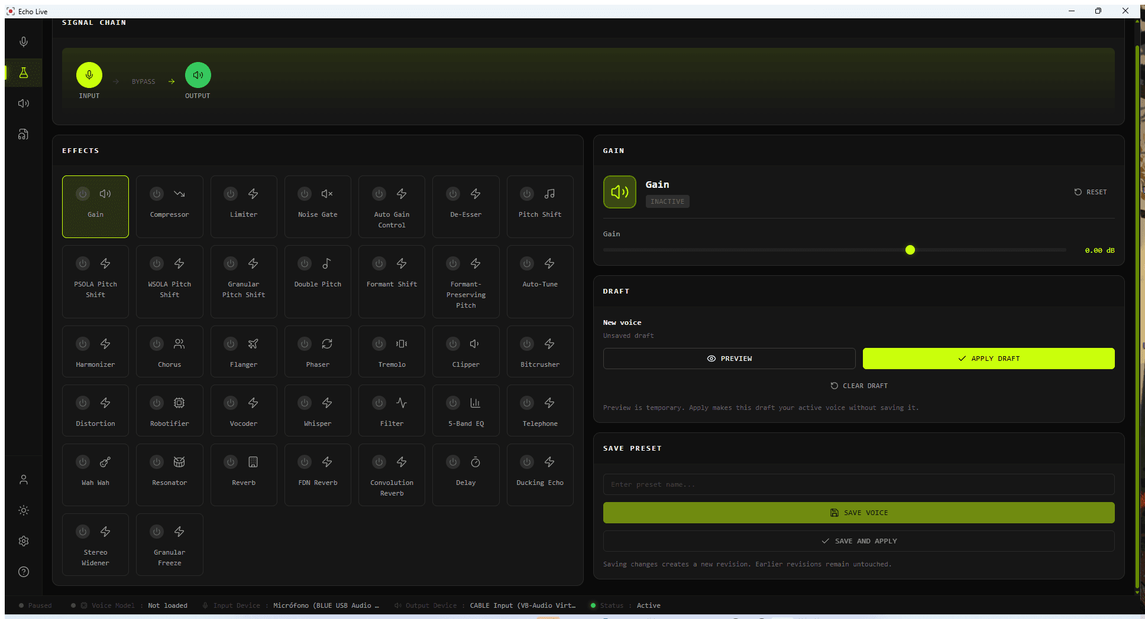1145x619 pixels.
Task: Click the preset name input field
Action: pyautogui.click(x=859, y=484)
